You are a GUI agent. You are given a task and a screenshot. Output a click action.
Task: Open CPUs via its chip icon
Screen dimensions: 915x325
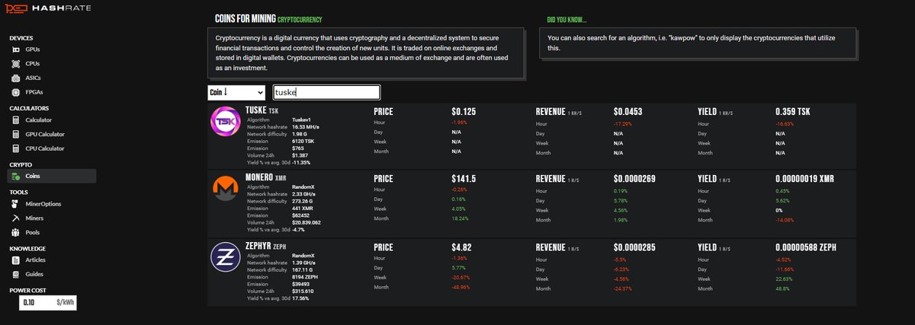(x=16, y=64)
